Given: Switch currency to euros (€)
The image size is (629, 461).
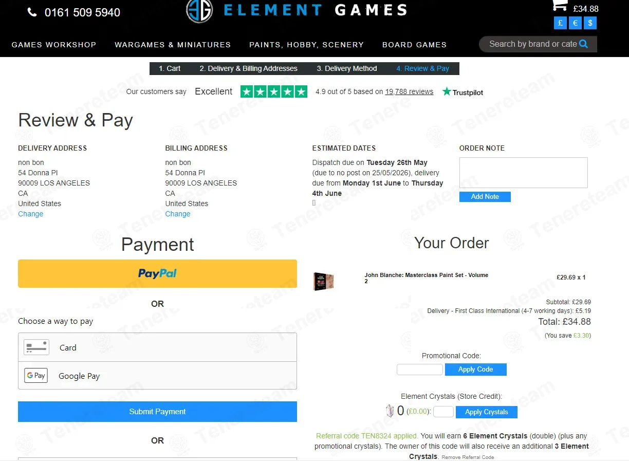Looking at the screenshot, I should [x=575, y=23].
